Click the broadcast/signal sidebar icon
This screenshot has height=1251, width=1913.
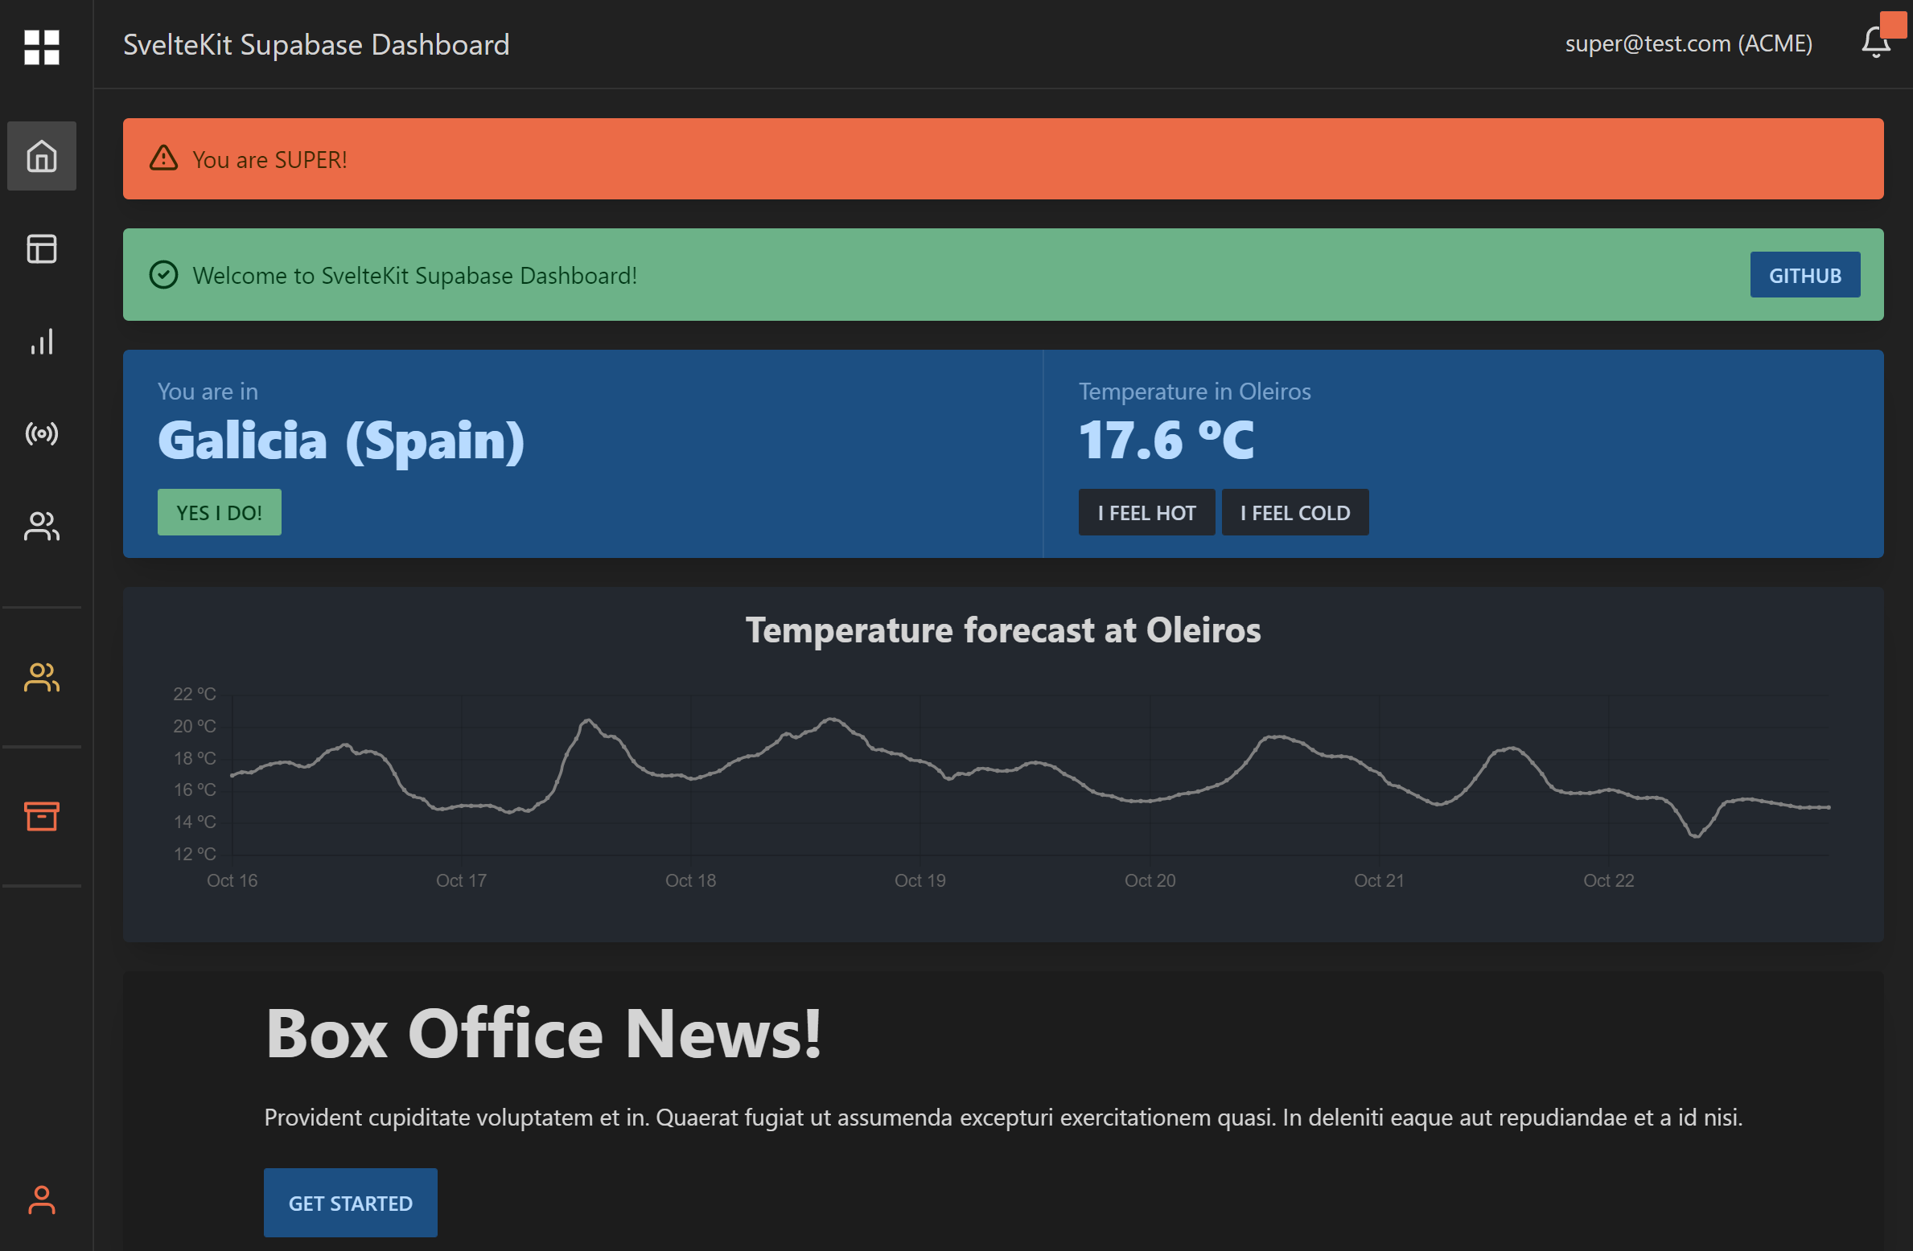click(41, 434)
